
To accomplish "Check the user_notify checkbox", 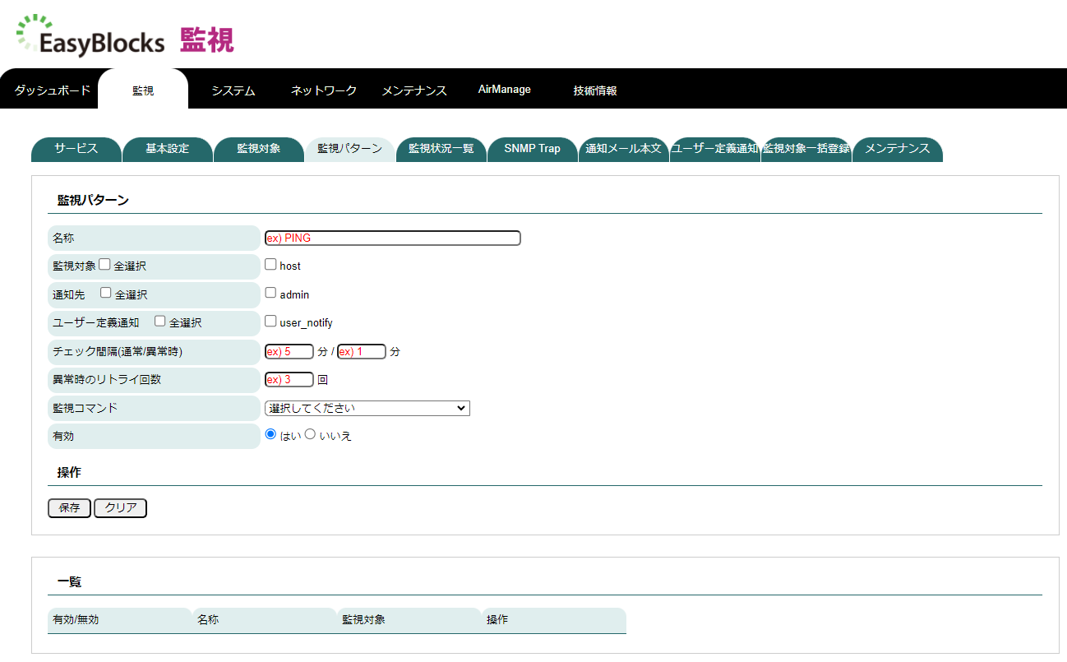I will [x=270, y=322].
